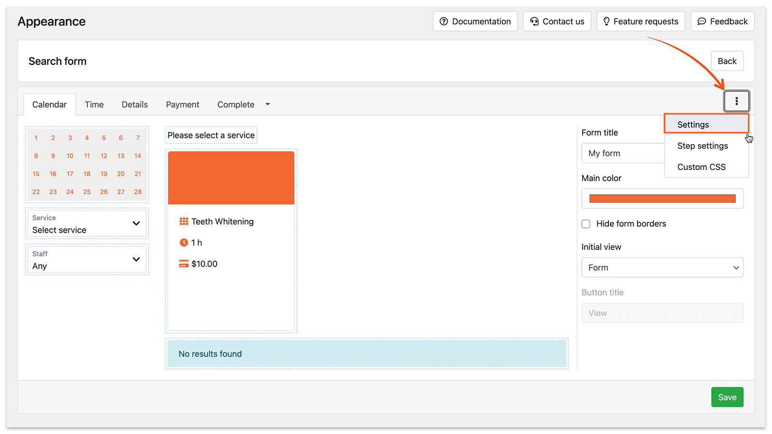772x434 pixels.
Task: Click the Documentation question mark icon
Action: click(x=443, y=21)
